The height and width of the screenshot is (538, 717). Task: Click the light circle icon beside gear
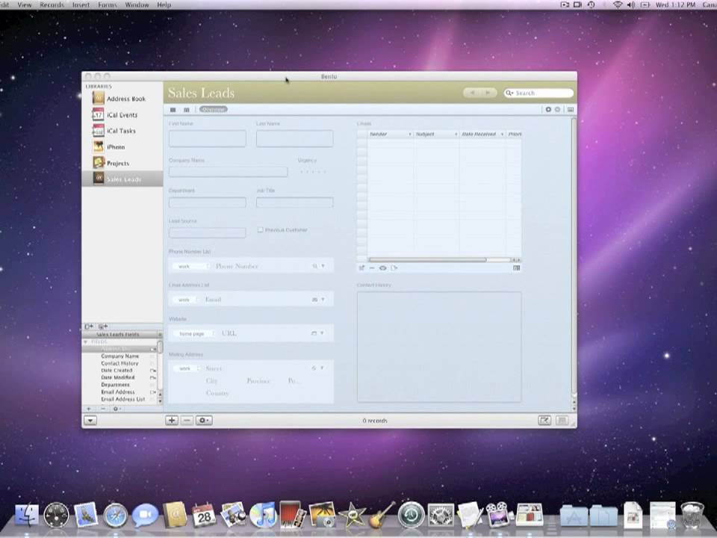click(557, 109)
